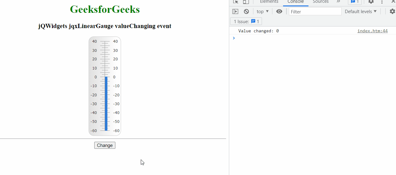Open the top JavaScript context dropdown
This screenshot has width=396, height=175.
point(263,12)
